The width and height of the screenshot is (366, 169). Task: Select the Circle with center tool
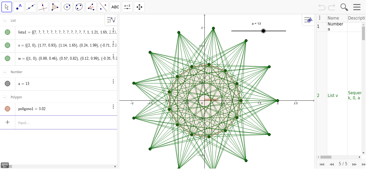pos(67,7)
